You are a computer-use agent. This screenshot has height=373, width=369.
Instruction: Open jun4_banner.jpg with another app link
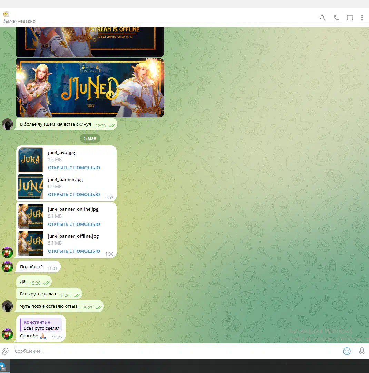click(x=74, y=194)
